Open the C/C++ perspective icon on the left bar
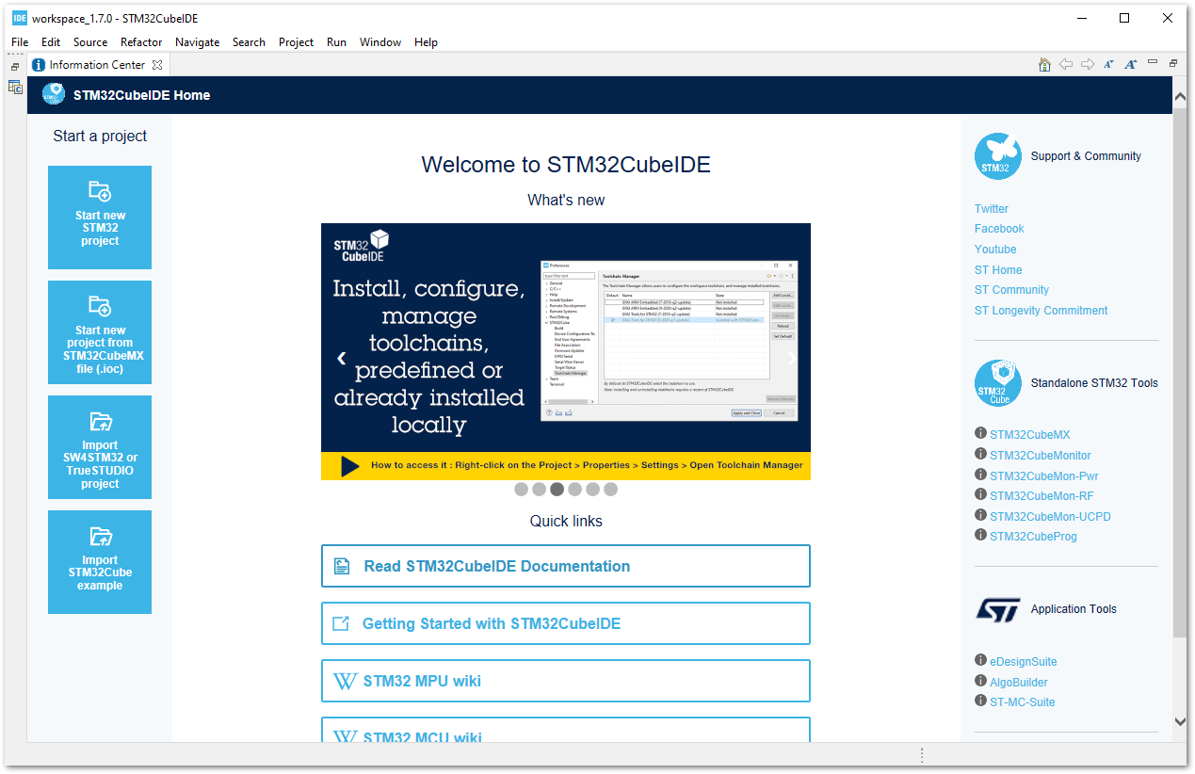This screenshot has height=774, width=1195. coord(15,87)
